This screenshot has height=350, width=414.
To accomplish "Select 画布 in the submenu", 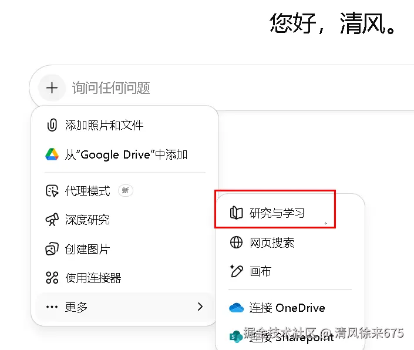I will point(290,271).
